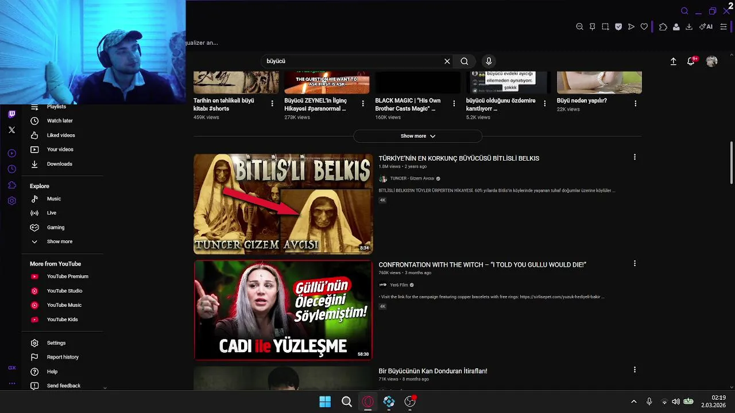Play CADI ile YÜZLEŞME thumbnail video
Screen dimensions: 735x413
pos(283,310)
